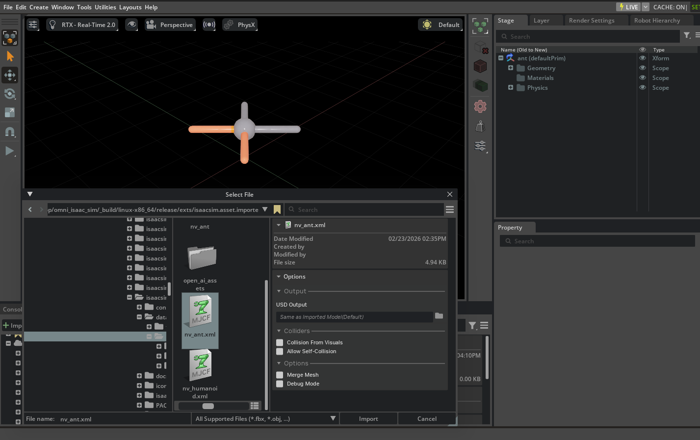
Task: Check the Merge Mesh option
Action: click(280, 375)
